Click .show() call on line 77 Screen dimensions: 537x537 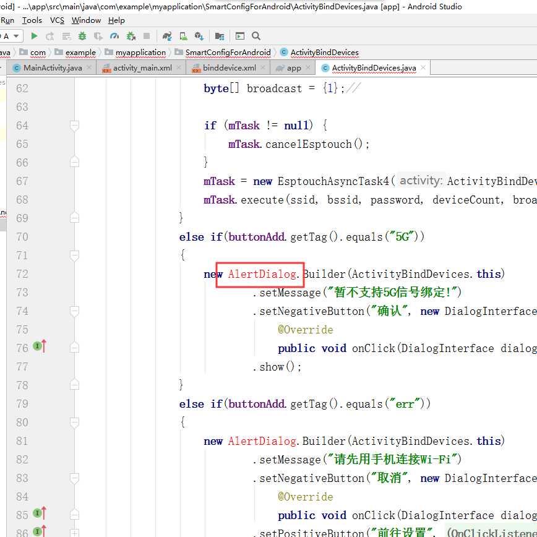tap(277, 367)
